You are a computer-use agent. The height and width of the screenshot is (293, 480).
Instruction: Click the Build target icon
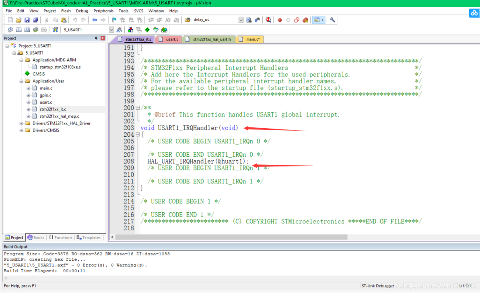[19, 30]
